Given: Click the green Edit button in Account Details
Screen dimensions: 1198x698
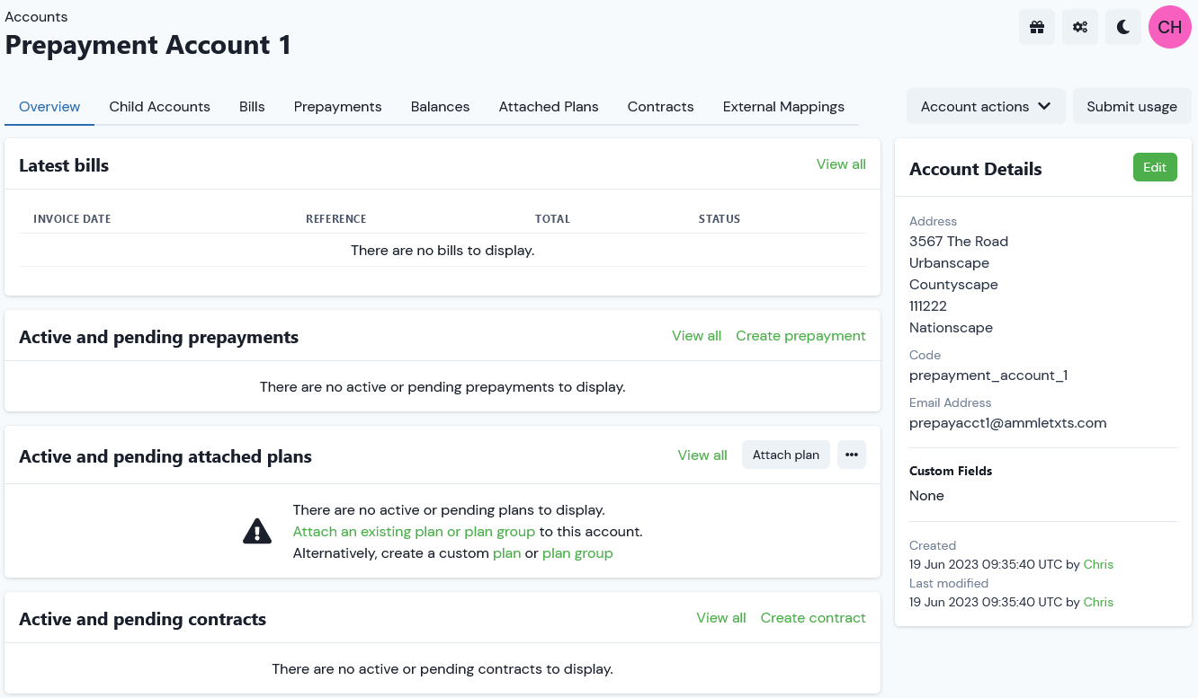Looking at the screenshot, I should click(x=1155, y=167).
